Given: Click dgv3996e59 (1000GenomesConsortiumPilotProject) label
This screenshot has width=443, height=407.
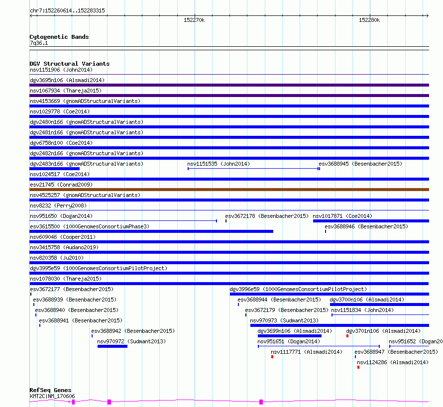Looking at the screenshot, I should [298, 289].
